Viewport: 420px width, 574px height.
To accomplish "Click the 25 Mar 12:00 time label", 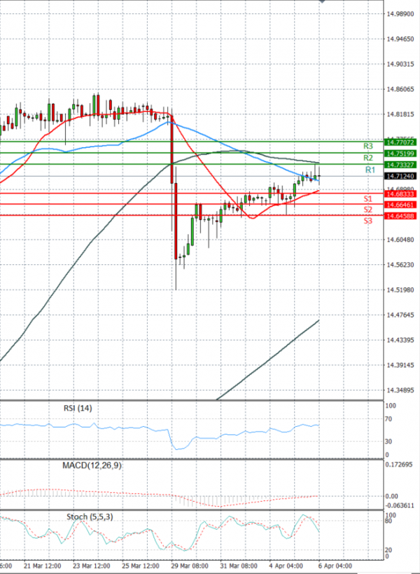I will point(141,566).
